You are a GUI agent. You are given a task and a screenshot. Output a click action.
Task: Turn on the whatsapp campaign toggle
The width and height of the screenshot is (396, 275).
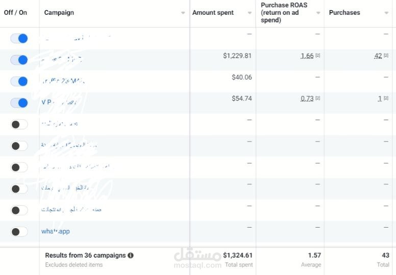point(19,232)
